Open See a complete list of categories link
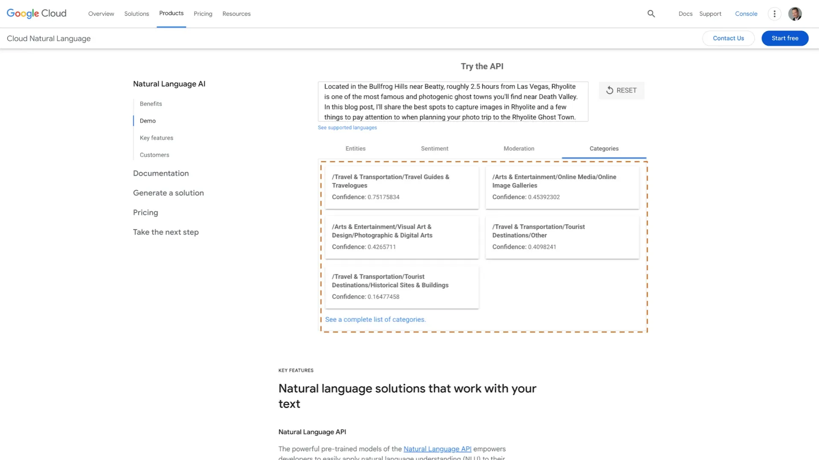The width and height of the screenshot is (819, 460). pyautogui.click(x=375, y=319)
